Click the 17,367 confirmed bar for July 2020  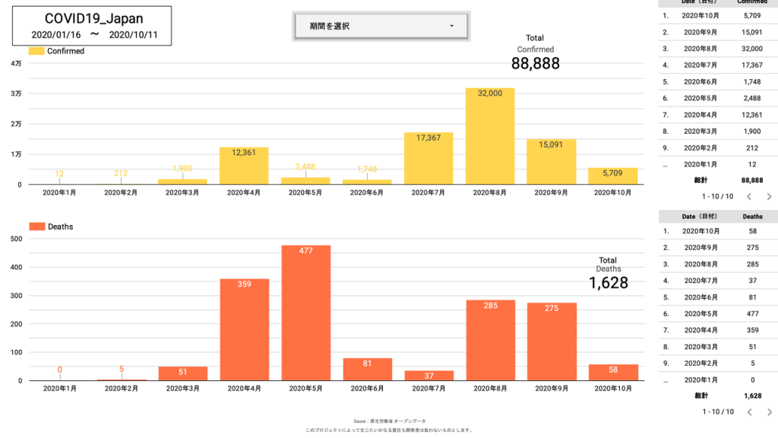(x=429, y=160)
